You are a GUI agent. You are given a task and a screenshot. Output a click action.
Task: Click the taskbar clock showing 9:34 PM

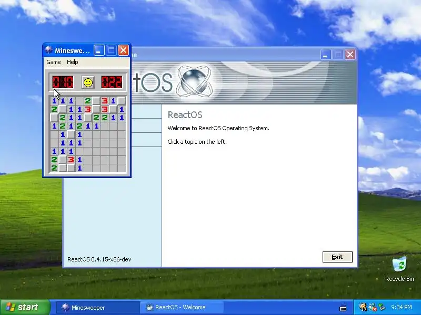click(402, 307)
